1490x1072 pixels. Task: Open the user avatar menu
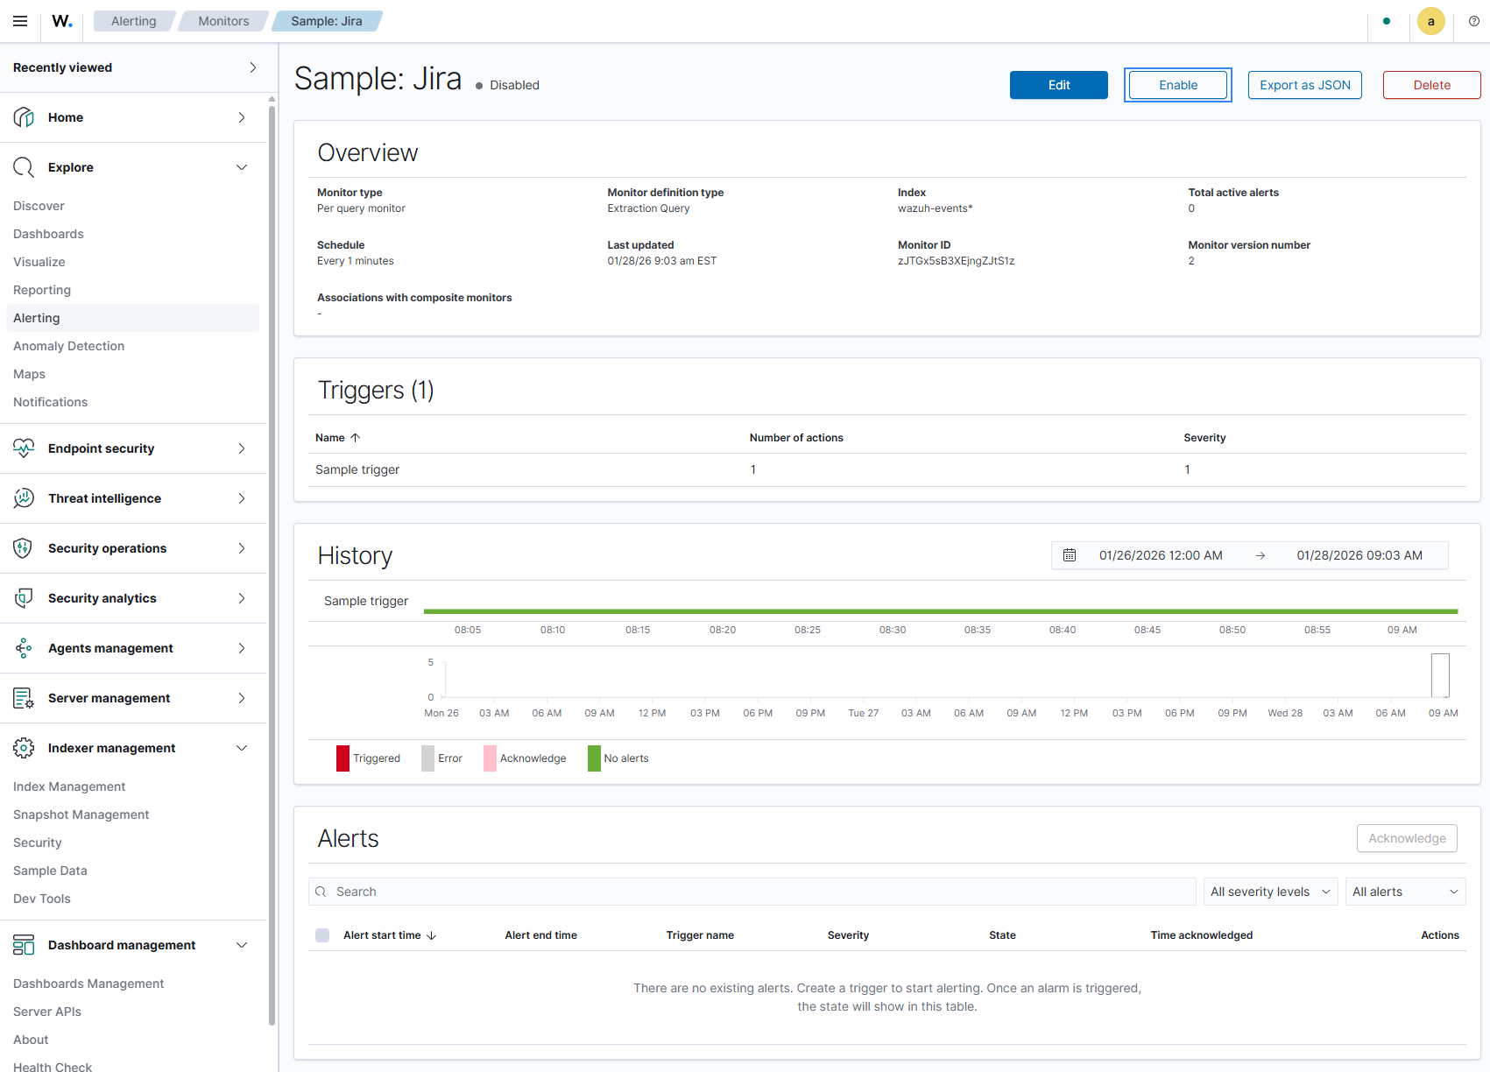(x=1430, y=21)
